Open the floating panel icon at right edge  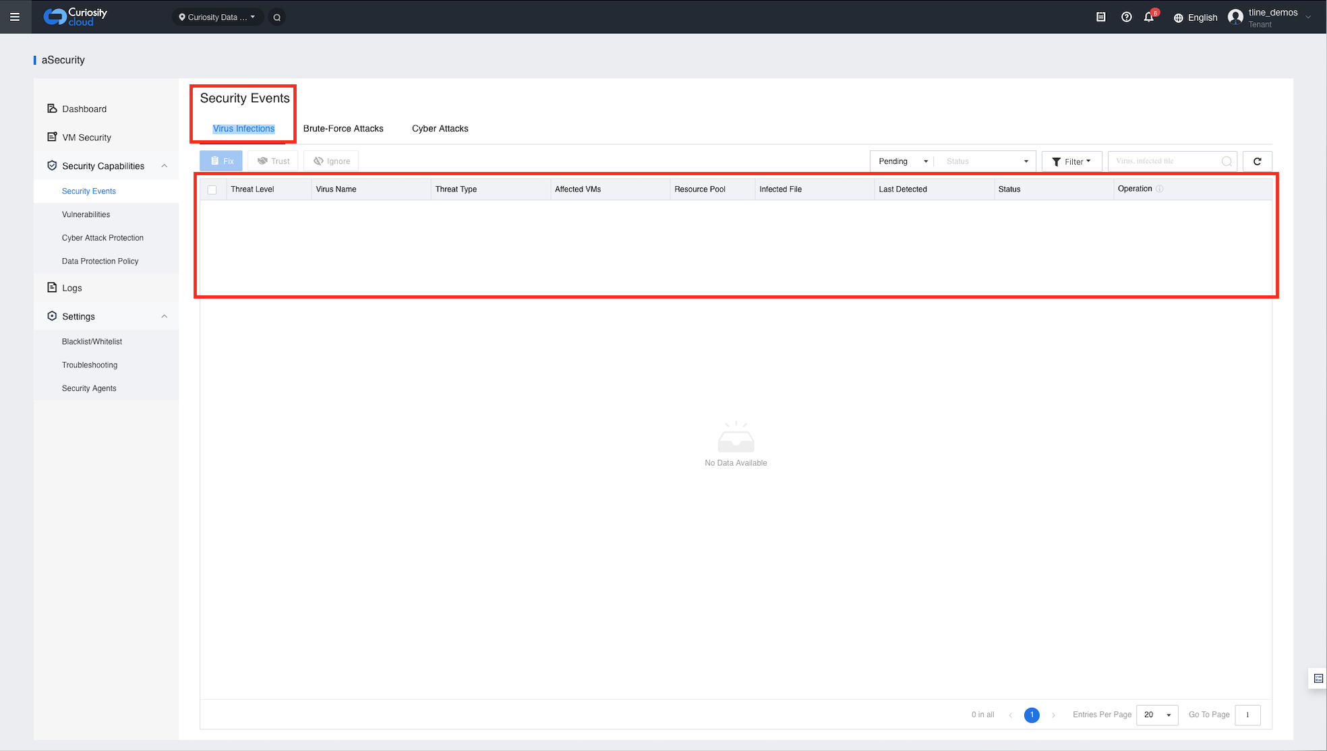tap(1318, 678)
